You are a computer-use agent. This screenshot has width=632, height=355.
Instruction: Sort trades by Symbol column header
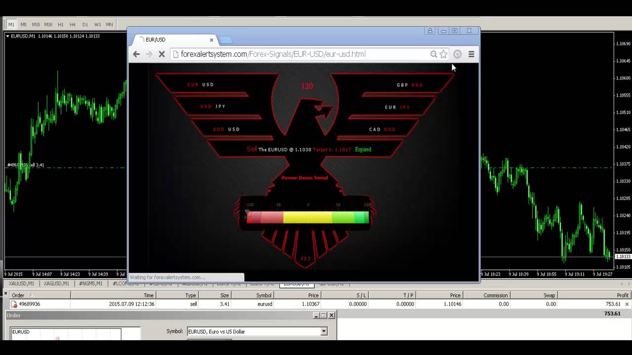coord(252,295)
